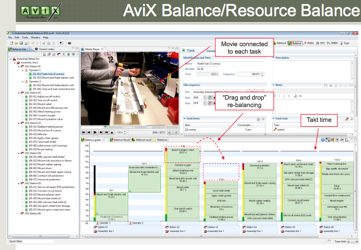Click the movie progress bar under the video
Screen dimensions: 361x250
[129, 127]
